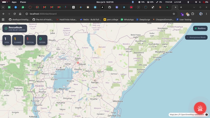Go to browser home page
Screen dimensions: 210x118
pos(20,14)
